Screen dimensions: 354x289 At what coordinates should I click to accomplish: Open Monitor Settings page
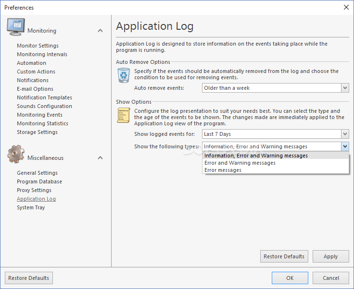38,46
